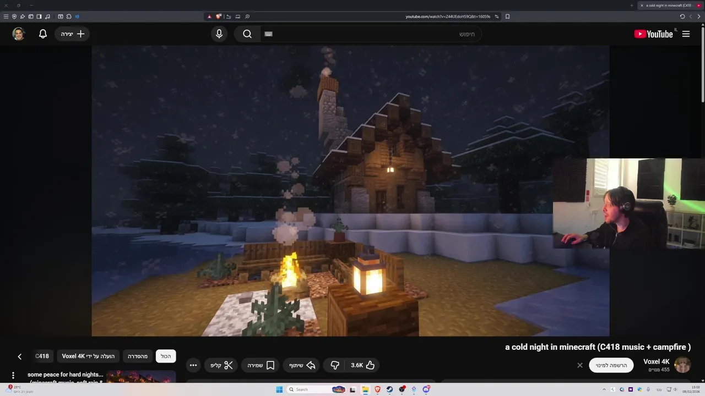Open Brave browser from the taskbar
The height and width of the screenshot is (396, 705).
point(378,389)
